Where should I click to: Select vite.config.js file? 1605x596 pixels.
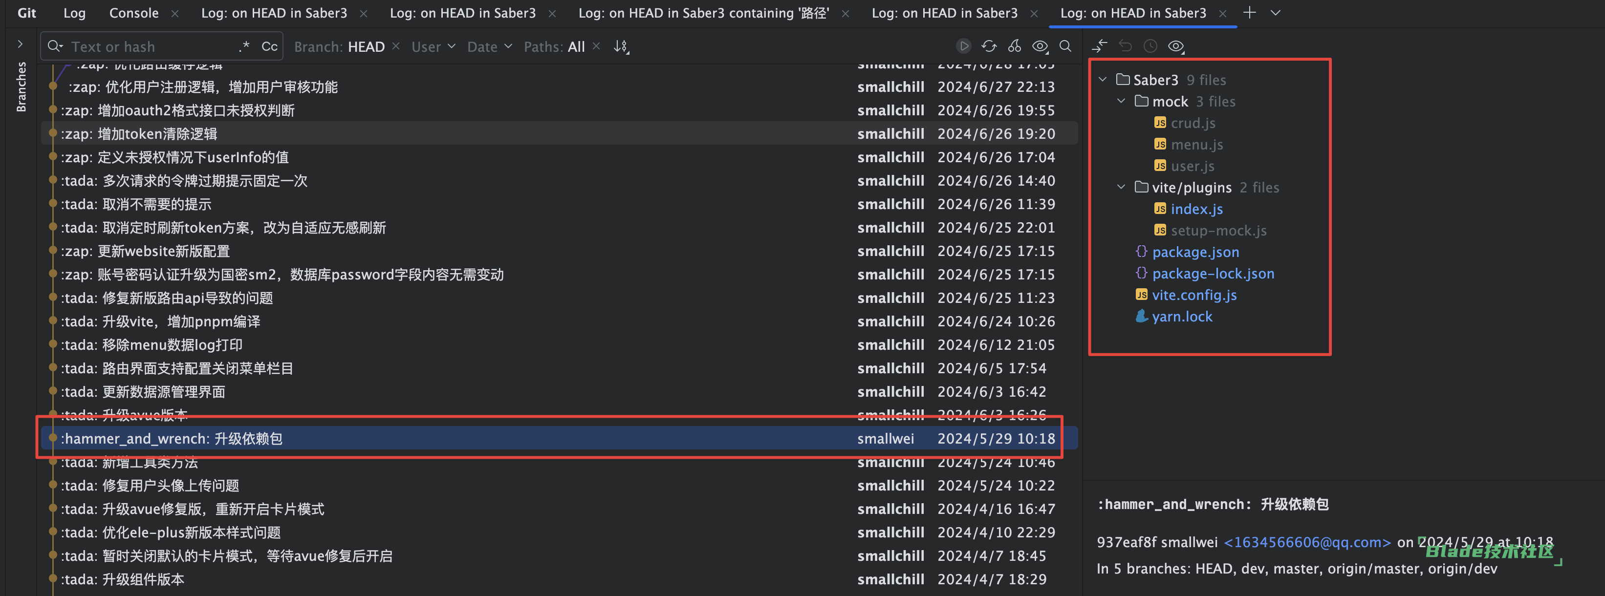click(1194, 295)
